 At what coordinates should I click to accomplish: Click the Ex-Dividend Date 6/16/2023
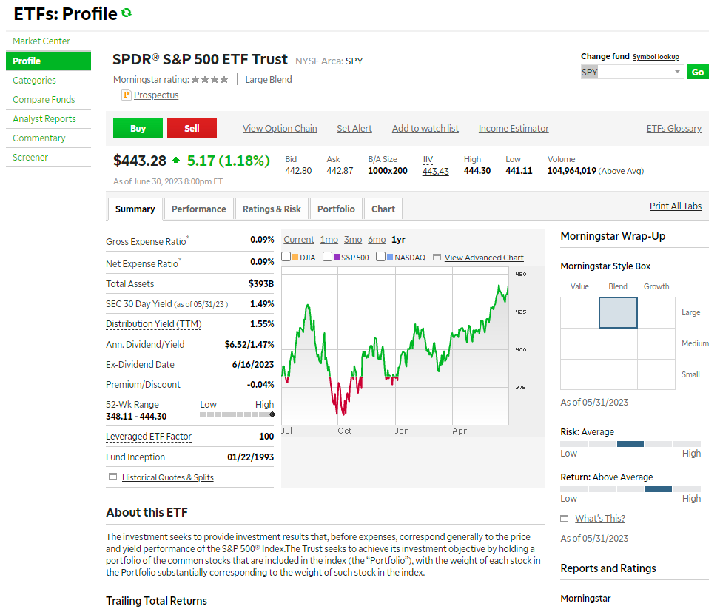253,365
